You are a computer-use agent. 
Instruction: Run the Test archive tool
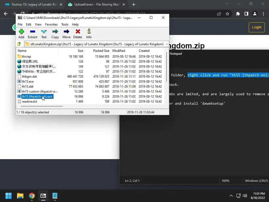(44, 34)
